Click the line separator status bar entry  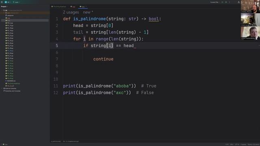tap(232, 144)
